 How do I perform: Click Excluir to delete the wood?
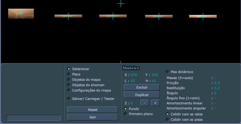pos(142,87)
